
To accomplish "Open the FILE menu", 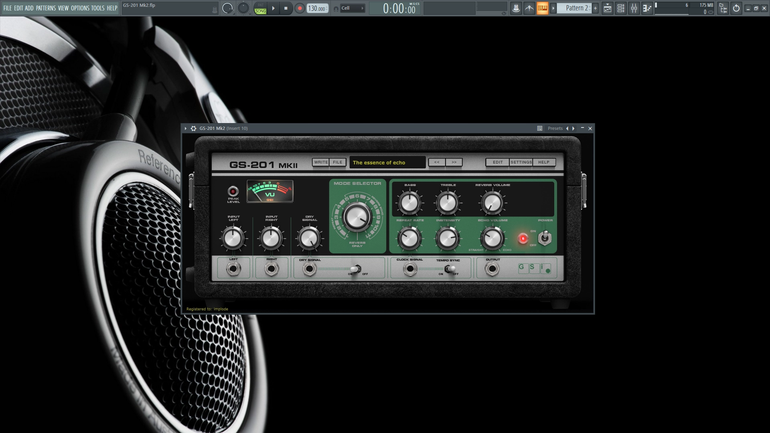I will click(8, 8).
